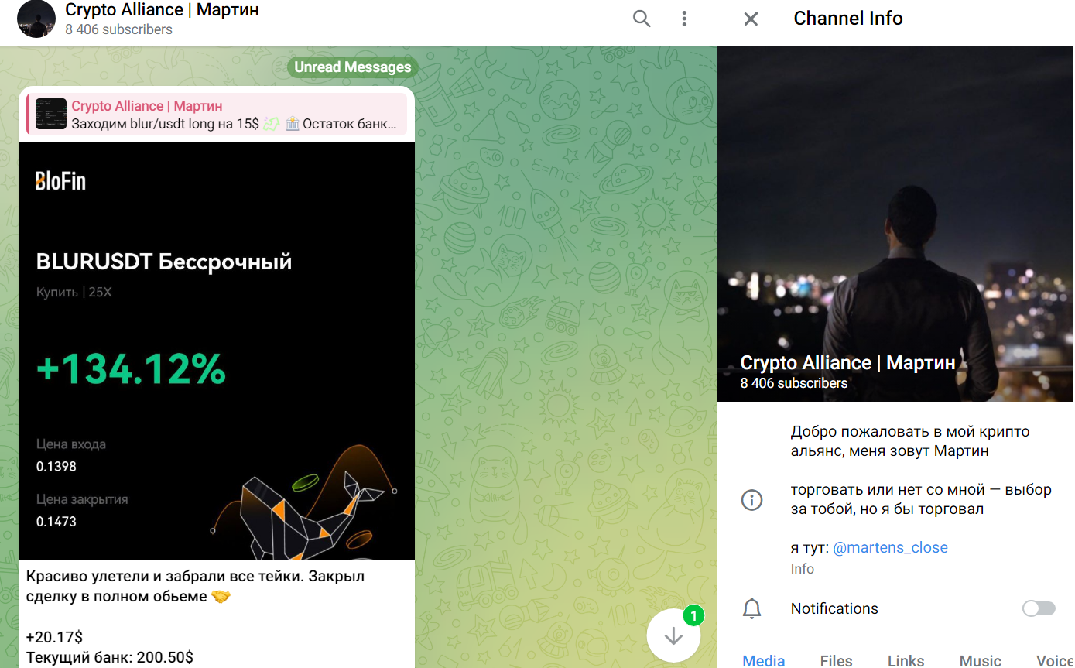Open the channel profile photo in Channel Info

point(895,224)
